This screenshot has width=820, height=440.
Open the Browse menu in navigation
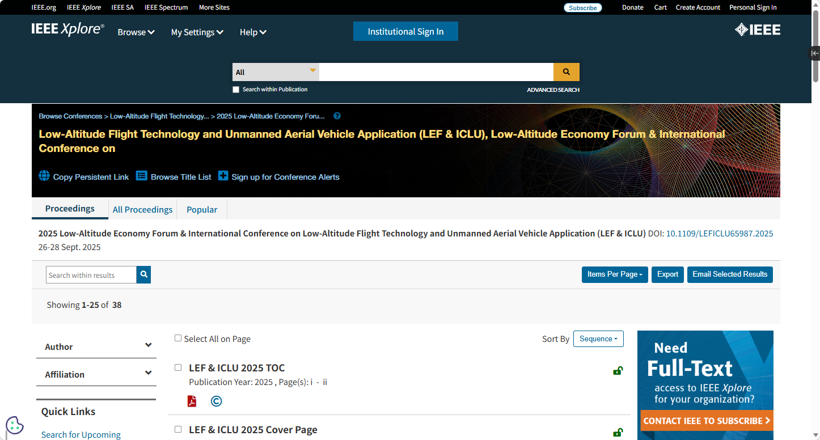tap(136, 32)
